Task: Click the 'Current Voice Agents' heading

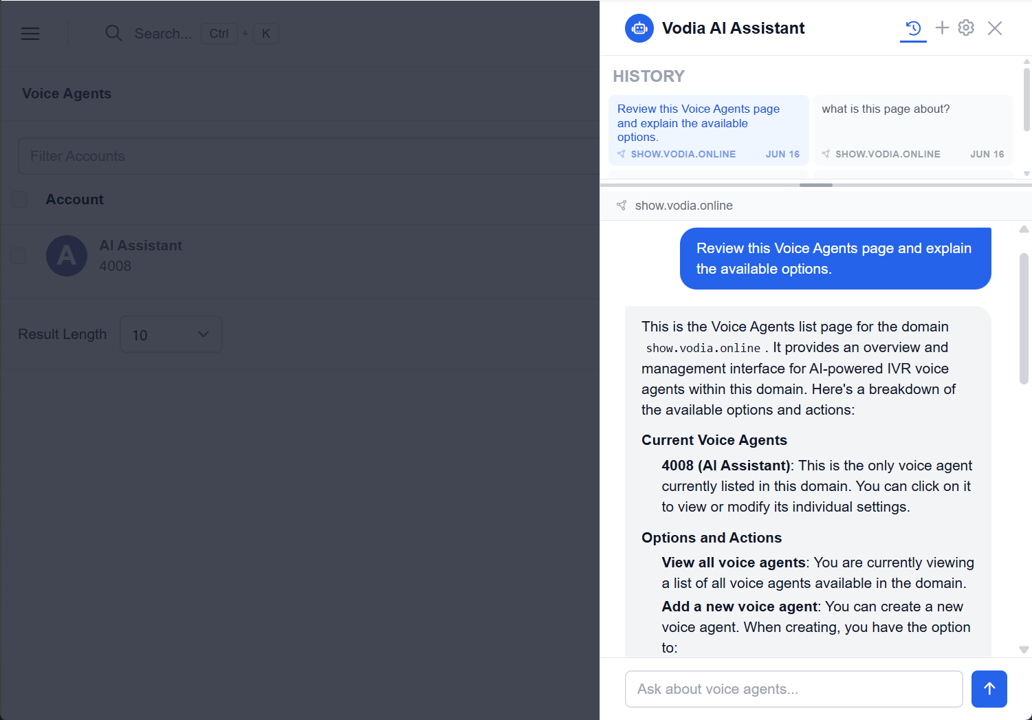Action: (x=714, y=440)
